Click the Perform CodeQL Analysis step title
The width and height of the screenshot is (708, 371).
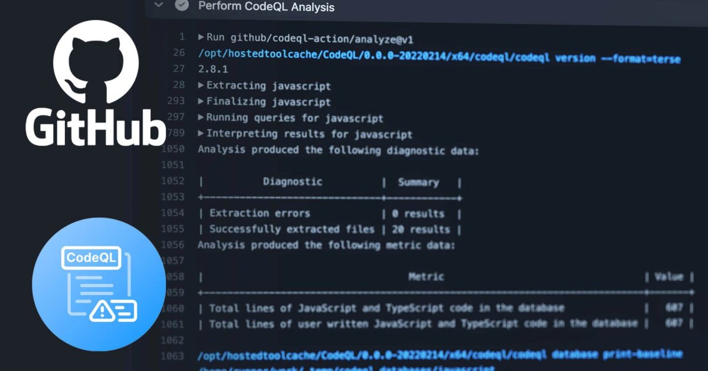266,7
